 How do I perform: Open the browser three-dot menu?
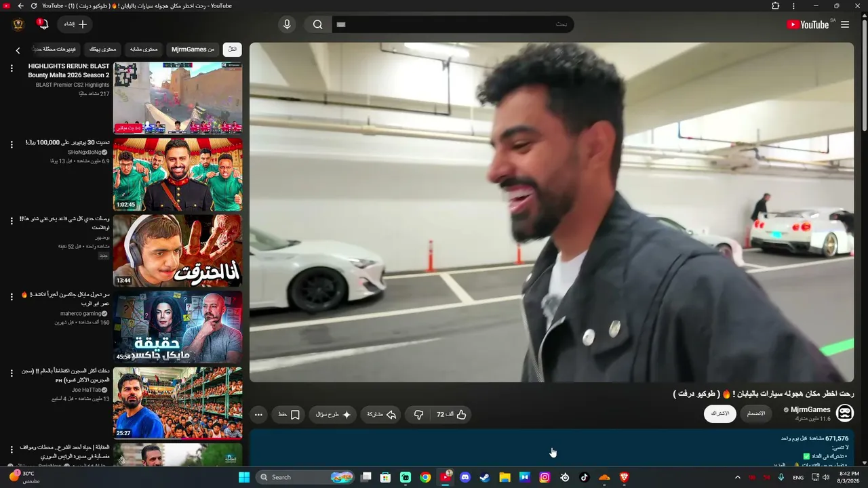pyautogui.click(x=793, y=6)
